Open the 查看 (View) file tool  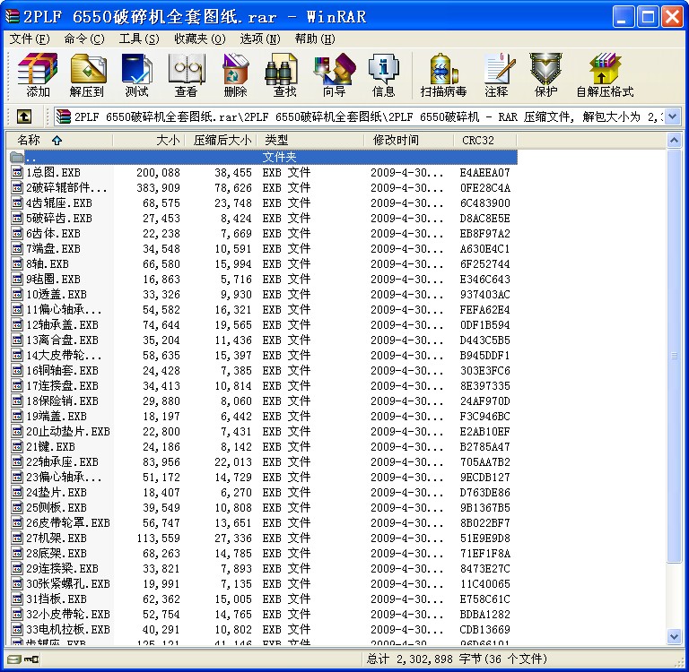coord(187,75)
